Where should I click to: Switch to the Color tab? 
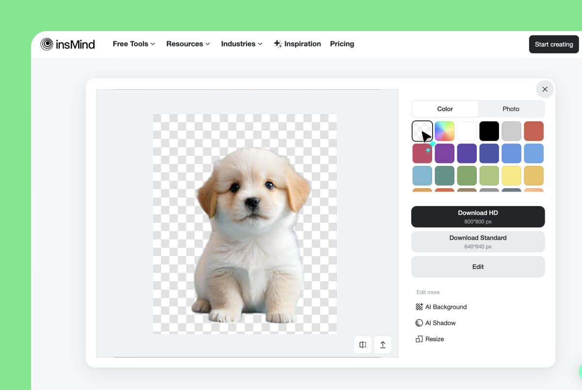pos(445,109)
